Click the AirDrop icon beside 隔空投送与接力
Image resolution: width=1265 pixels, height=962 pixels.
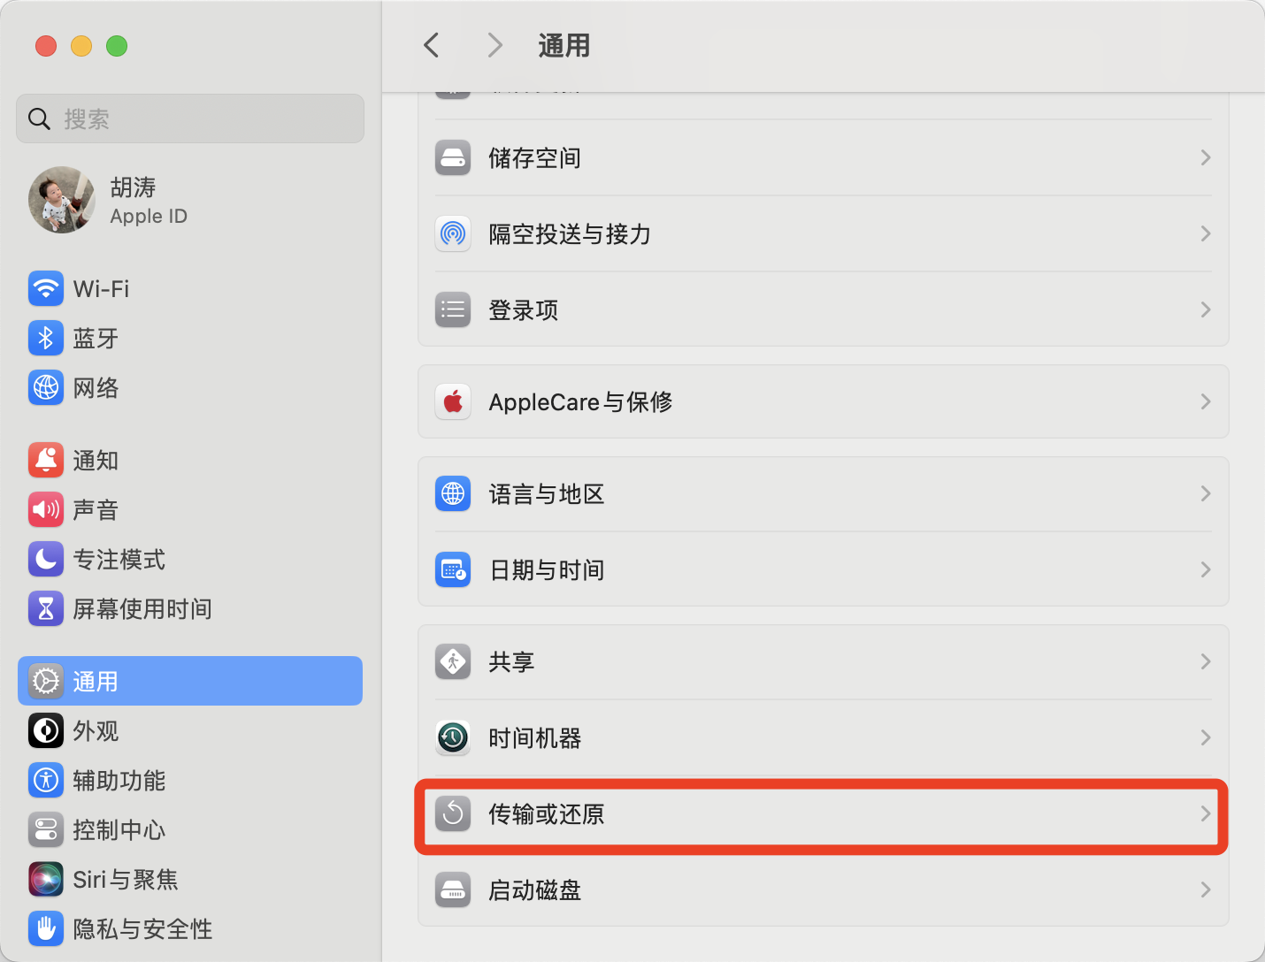point(453,233)
